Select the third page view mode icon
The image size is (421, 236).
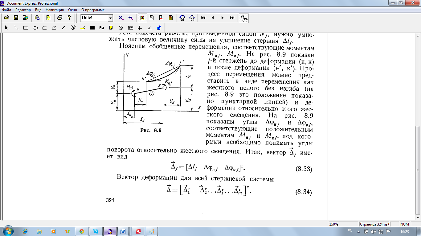click(161, 18)
